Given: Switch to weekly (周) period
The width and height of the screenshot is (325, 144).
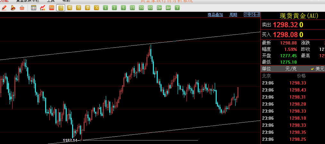Looking at the screenshot, I should pyautogui.click(x=70, y=8).
